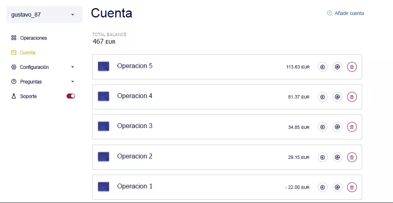
Task: Expand the Configuración submenu chevron
Action: [73, 67]
